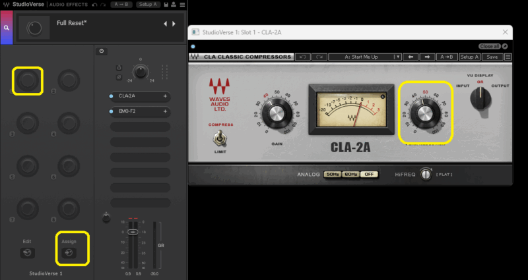528x280 pixels.
Task: Open the CLA-2A toolbar menu icon
Action: [x=508, y=57]
